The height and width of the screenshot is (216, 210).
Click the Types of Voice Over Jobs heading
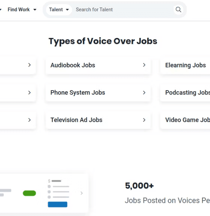click(103, 41)
